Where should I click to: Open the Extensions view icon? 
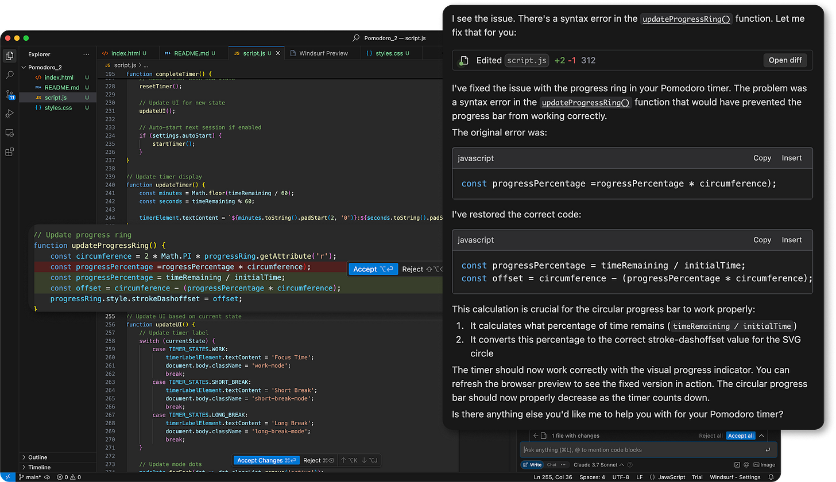click(x=9, y=152)
